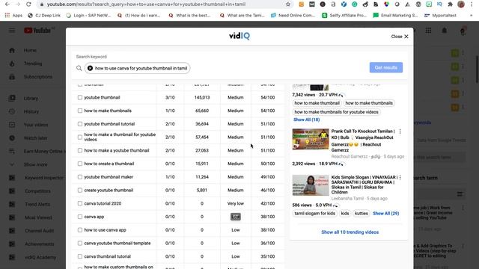Close the vidIQ dialog
The image size is (479, 269).
tap(400, 37)
